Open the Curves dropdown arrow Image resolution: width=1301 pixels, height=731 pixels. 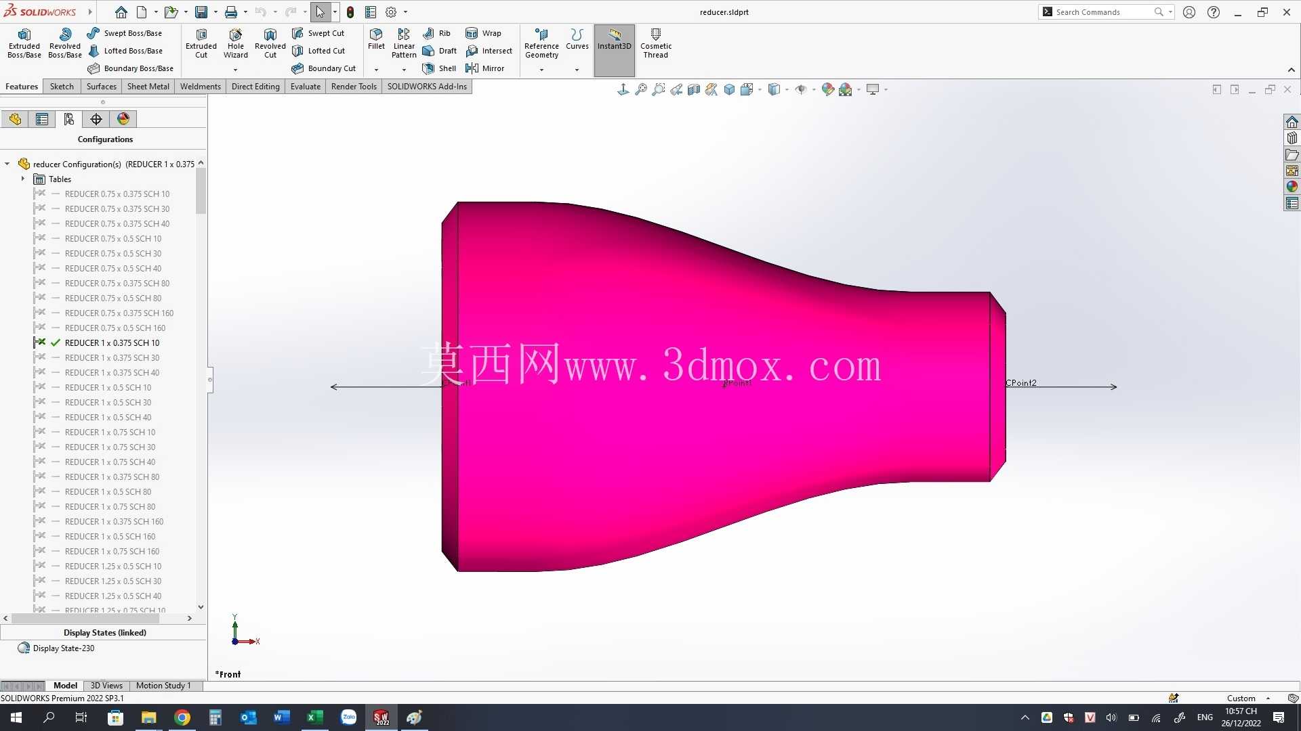click(x=577, y=70)
